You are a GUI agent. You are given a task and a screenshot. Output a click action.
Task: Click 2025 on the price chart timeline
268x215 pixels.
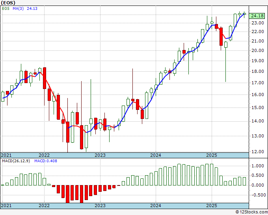tap(212, 155)
